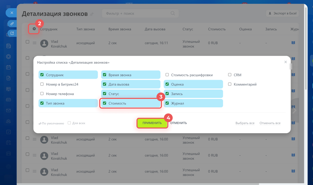Click the Отменить все link
This screenshot has height=185, width=313.
click(x=270, y=123)
